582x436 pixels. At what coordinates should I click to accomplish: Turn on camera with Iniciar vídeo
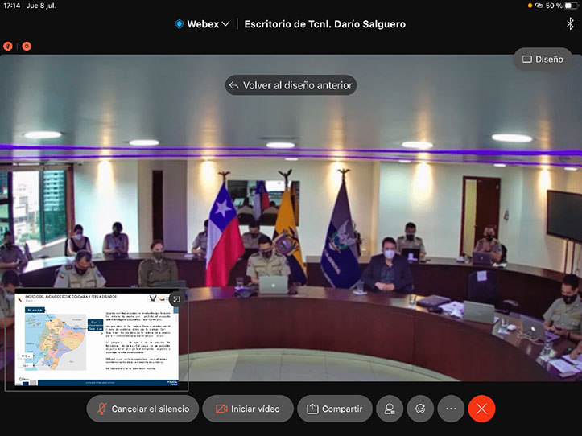coord(246,409)
